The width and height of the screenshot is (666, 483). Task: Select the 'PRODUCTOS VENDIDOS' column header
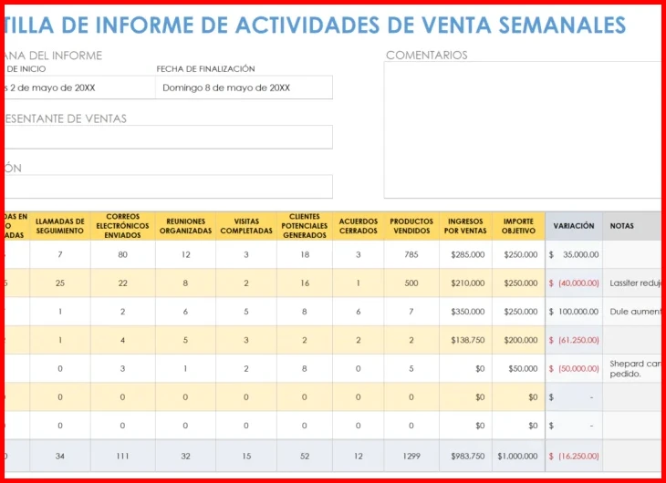point(411,226)
